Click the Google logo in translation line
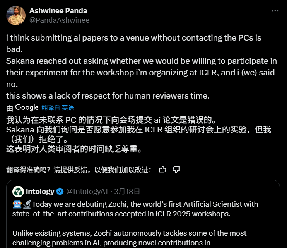 point(27,107)
